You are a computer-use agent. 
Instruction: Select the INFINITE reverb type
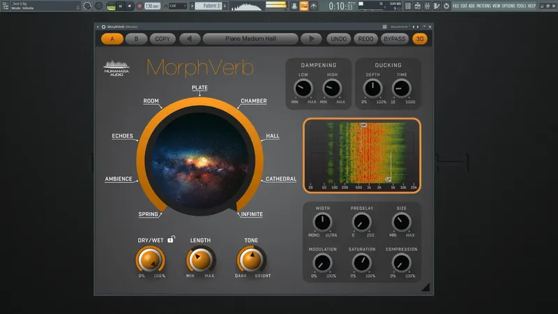(252, 214)
